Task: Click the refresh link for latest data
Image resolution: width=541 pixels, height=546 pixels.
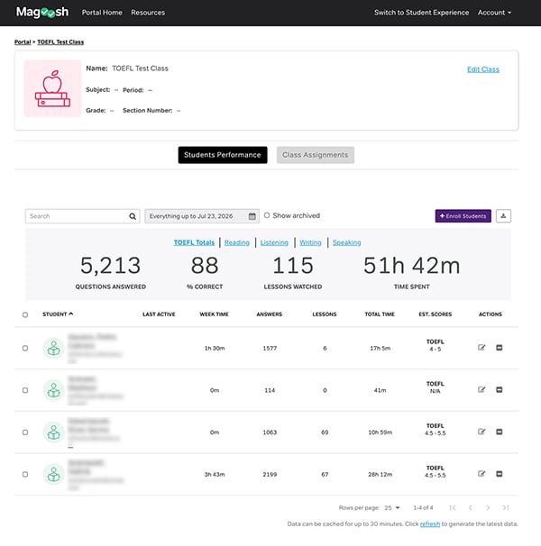Action: point(430,524)
